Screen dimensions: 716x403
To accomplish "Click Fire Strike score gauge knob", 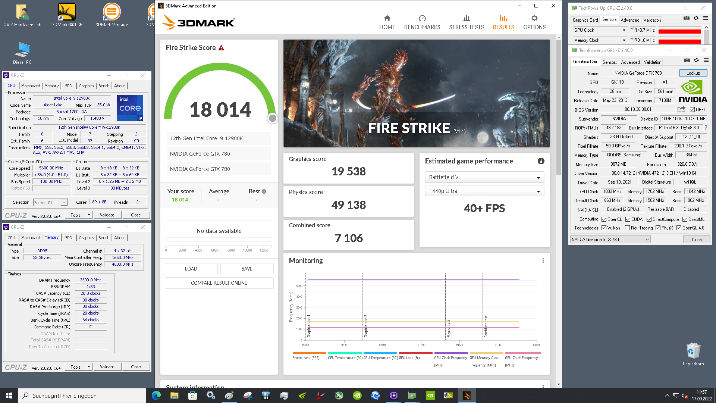I will 273,118.
